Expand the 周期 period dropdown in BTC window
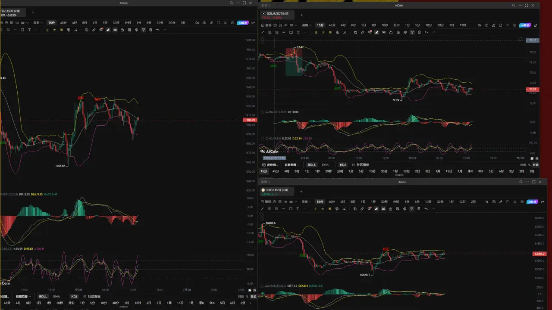552x310 pixels. (307, 201)
